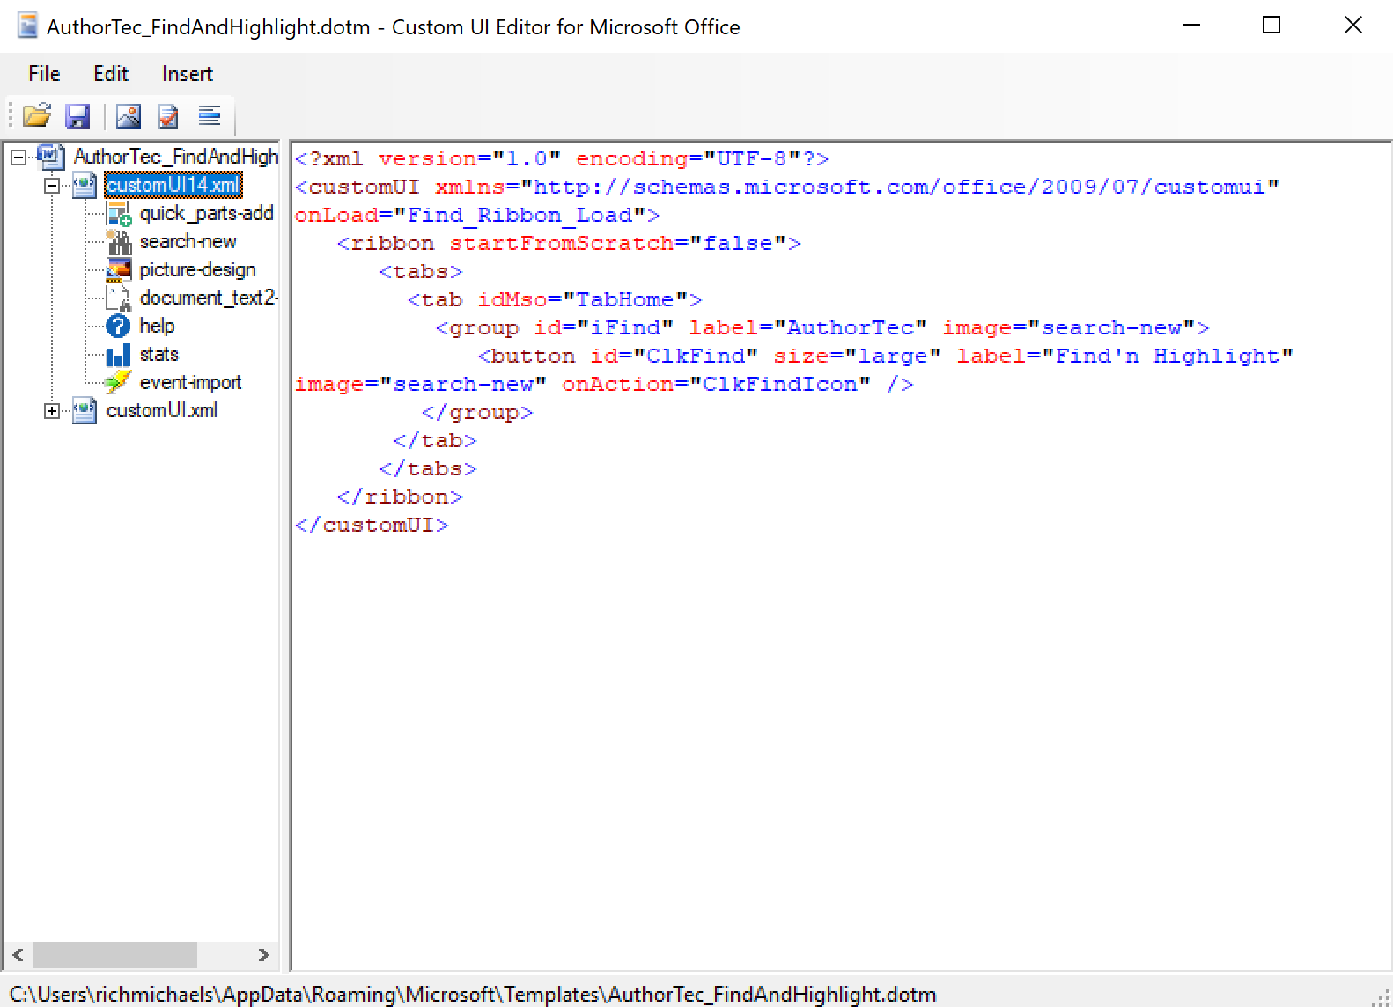1393x1007 pixels.
Task: Collapse the AuthorTec_FindAndHighlight root node
Action: tap(18, 158)
